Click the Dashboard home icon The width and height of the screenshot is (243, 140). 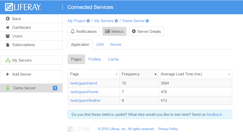point(8,27)
